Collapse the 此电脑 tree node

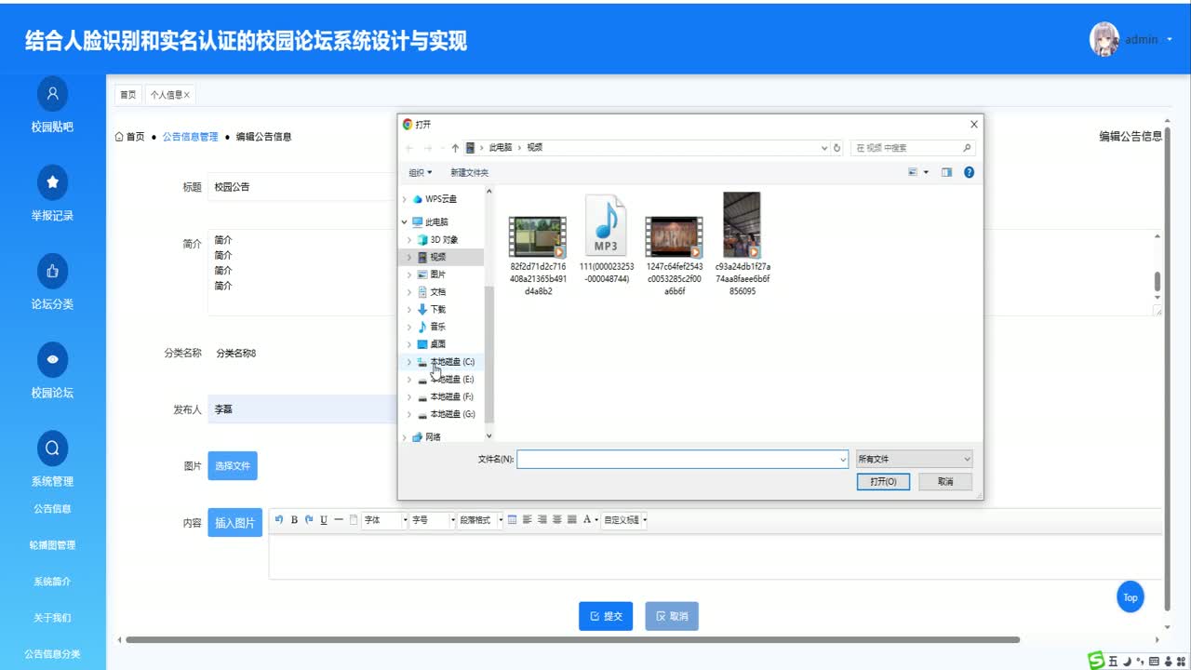[405, 222]
